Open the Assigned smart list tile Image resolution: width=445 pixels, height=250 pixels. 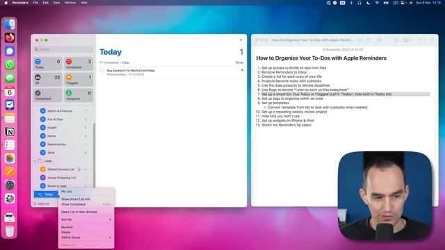pyautogui.click(x=79, y=95)
